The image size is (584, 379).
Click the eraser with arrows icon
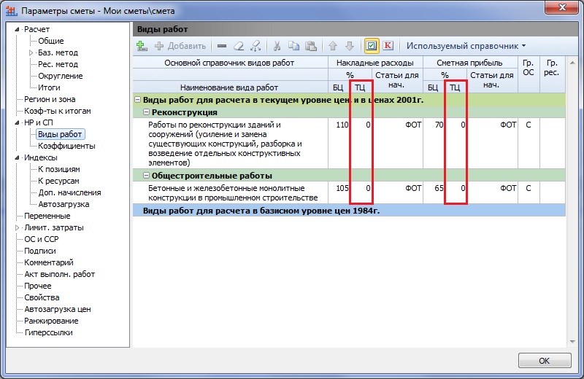tap(255, 46)
